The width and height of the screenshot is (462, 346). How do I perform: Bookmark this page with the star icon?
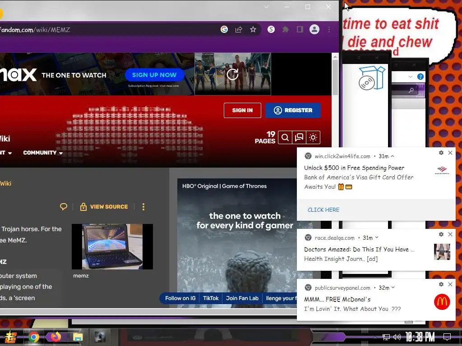253,29
